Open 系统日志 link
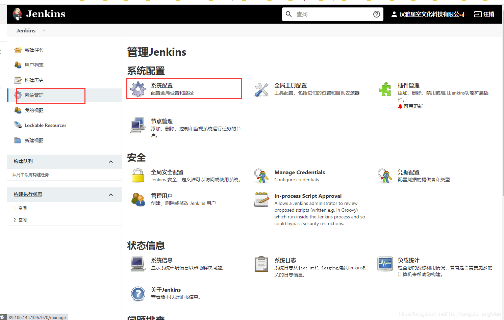Image resolution: width=504 pixels, height=320 pixels. [x=285, y=260]
